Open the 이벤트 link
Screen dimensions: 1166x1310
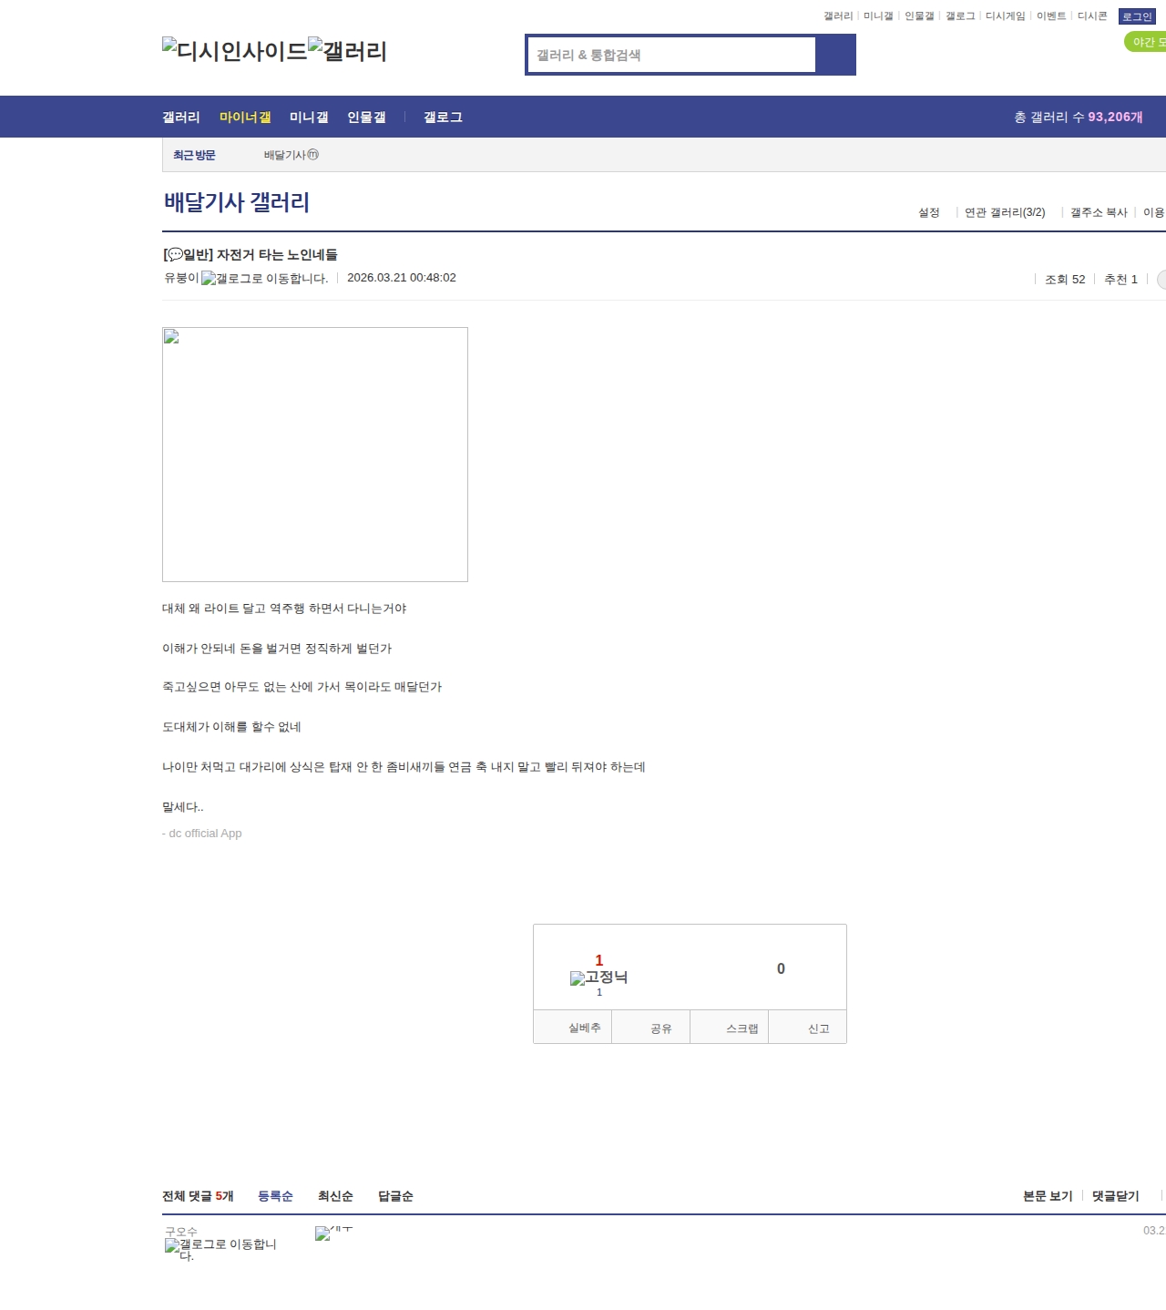pyautogui.click(x=1051, y=16)
